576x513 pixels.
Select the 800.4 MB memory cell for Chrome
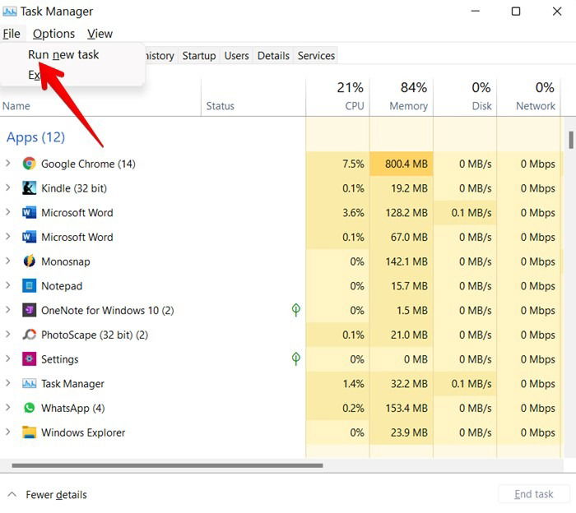click(402, 164)
